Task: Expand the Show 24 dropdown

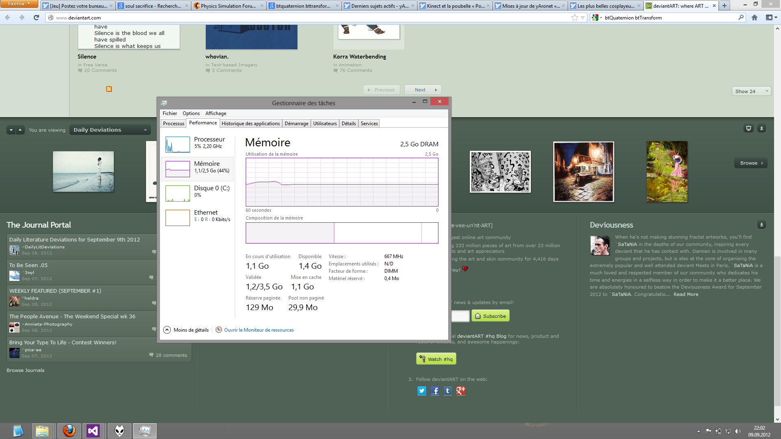Action: (751, 91)
